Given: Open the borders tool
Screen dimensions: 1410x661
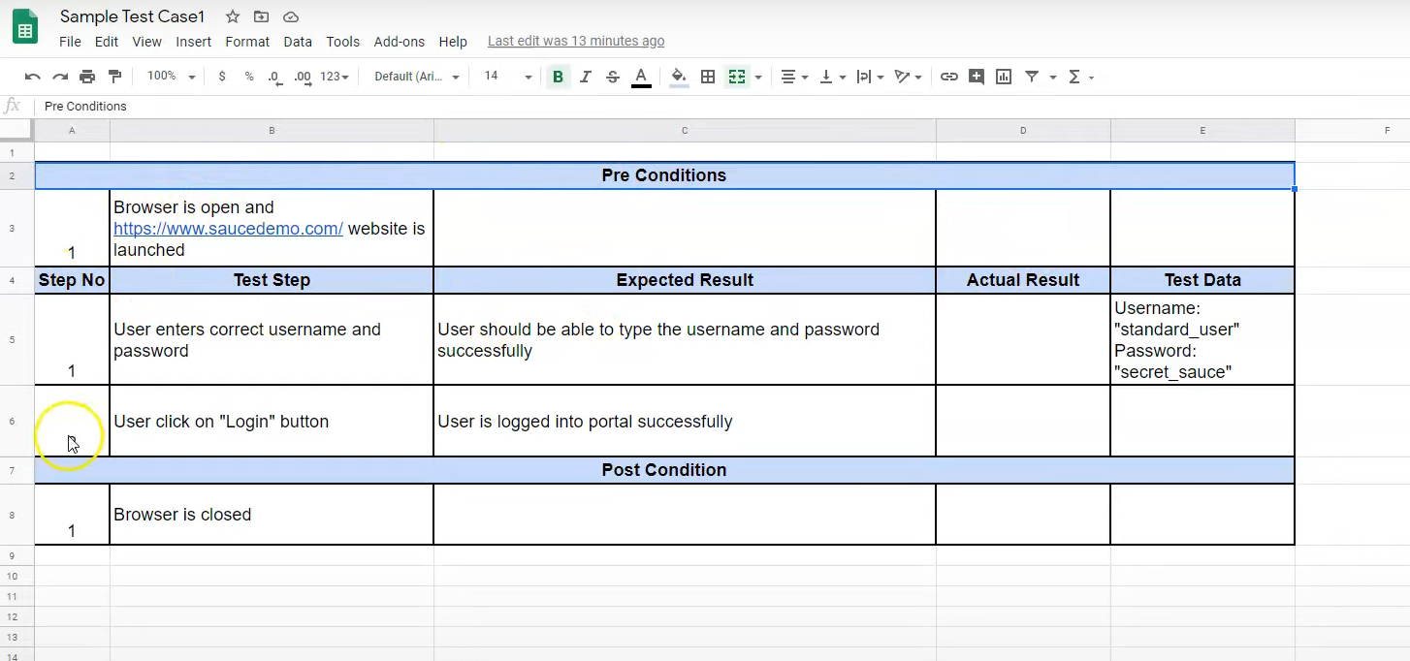Looking at the screenshot, I should point(708,77).
